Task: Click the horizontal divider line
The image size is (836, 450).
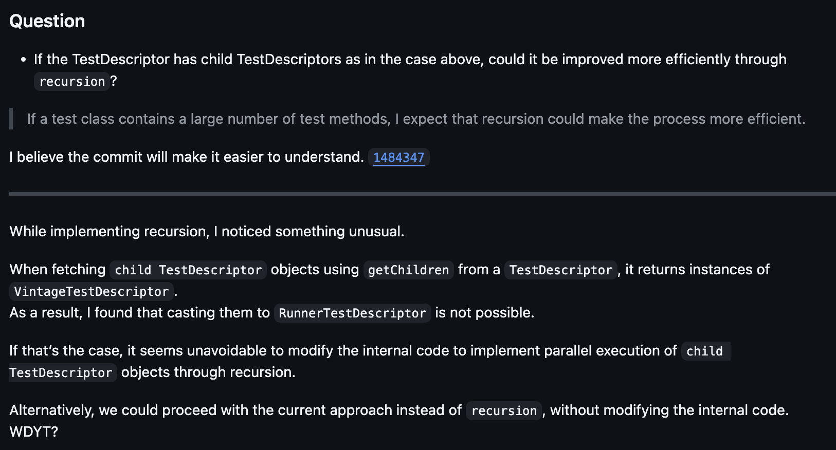Action: pyautogui.click(x=423, y=194)
